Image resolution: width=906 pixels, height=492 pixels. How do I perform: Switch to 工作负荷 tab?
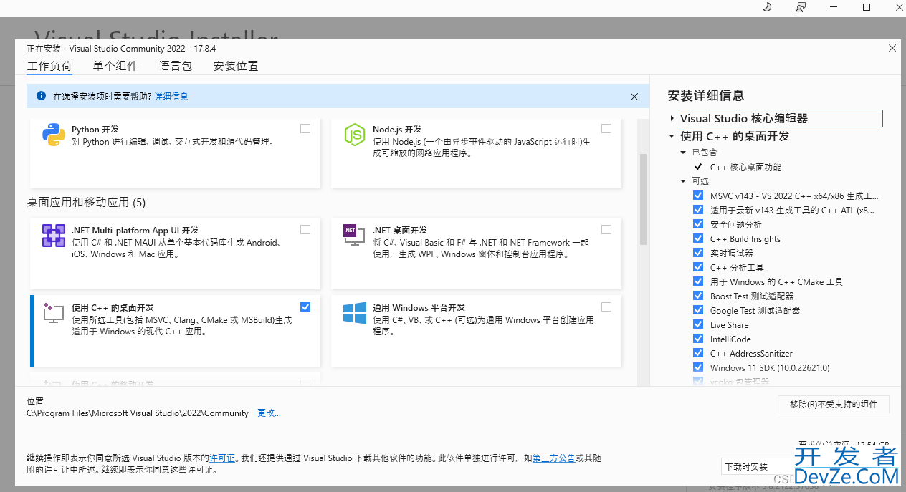coord(49,66)
